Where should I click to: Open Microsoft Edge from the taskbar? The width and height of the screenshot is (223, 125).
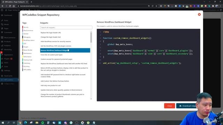tap(25, 123)
